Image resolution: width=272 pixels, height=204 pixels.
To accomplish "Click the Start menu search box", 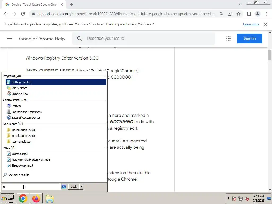I will pos(32,187).
